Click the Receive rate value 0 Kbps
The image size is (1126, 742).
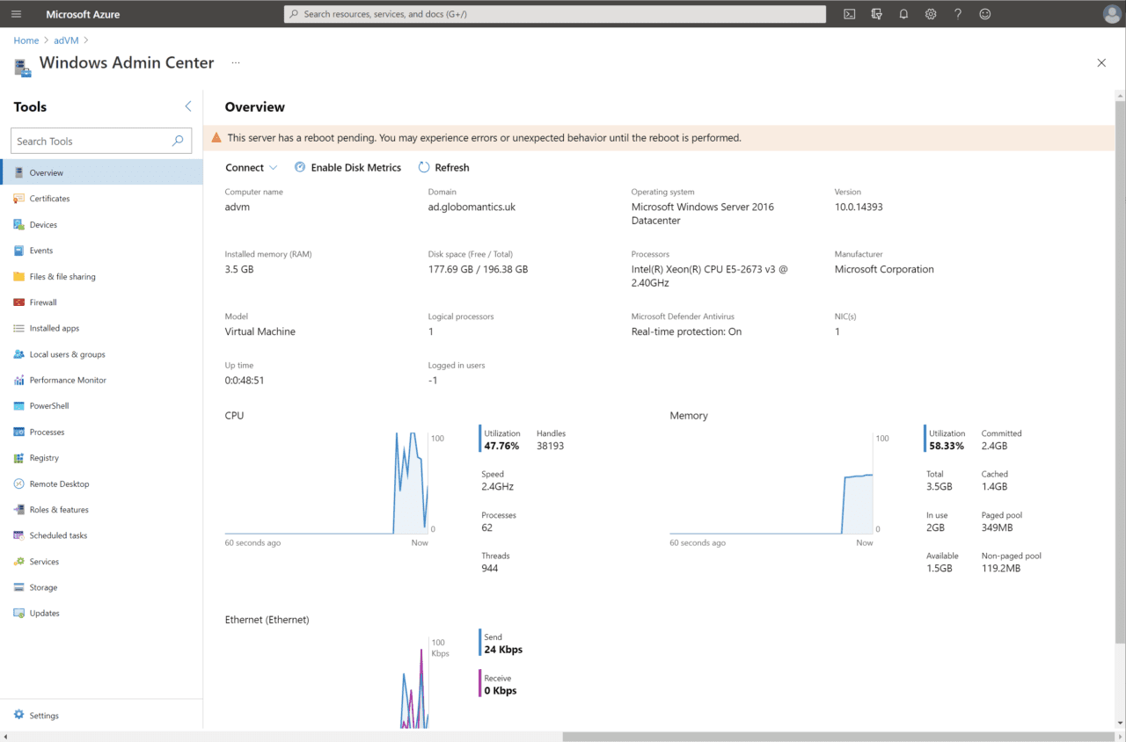coord(501,691)
